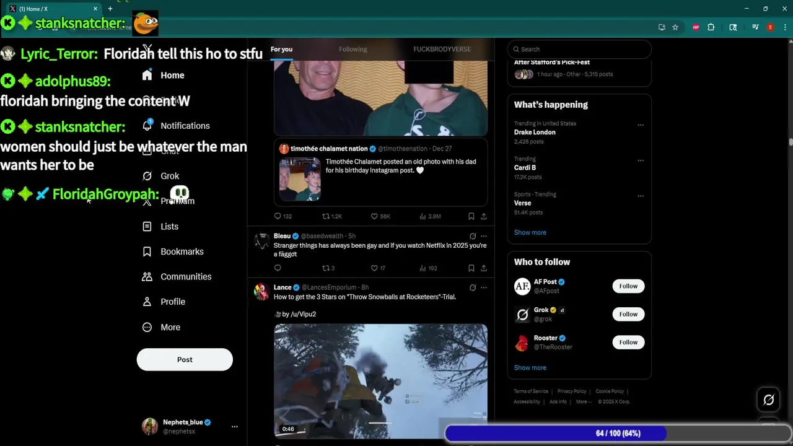Open the Drake London trending topic
Viewport: 793px width, 446px height.
click(x=535, y=132)
